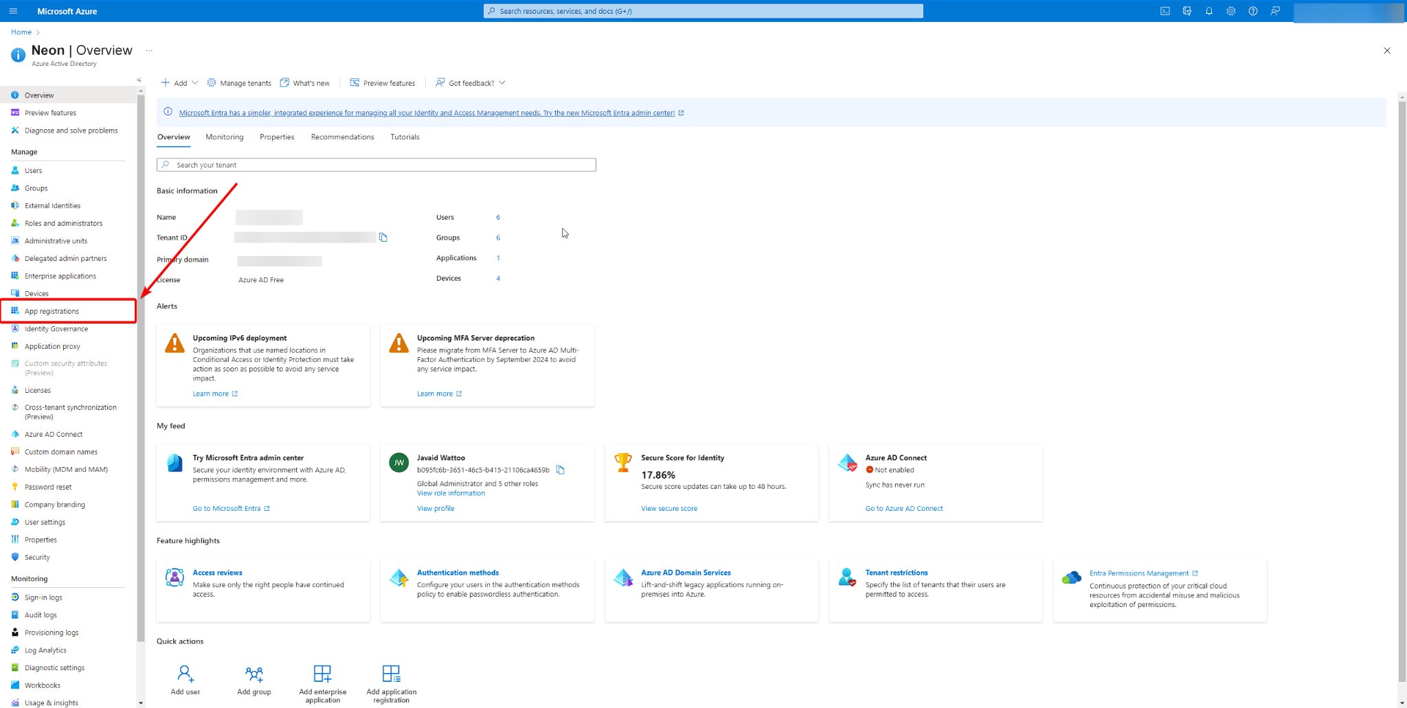Viewport: 1407px width, 708px height.
Task: Open the notifications bell icon
Action: 1208,11
